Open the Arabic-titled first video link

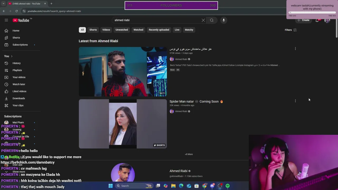point(190,49)
